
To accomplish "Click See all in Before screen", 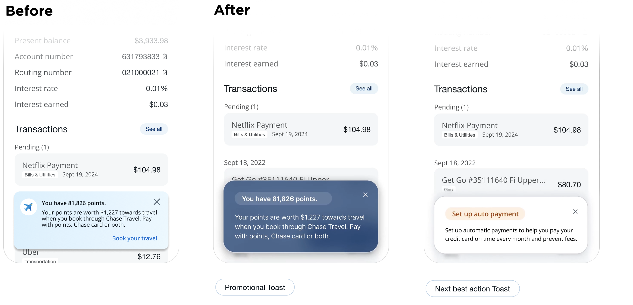I will click(154, 129).
